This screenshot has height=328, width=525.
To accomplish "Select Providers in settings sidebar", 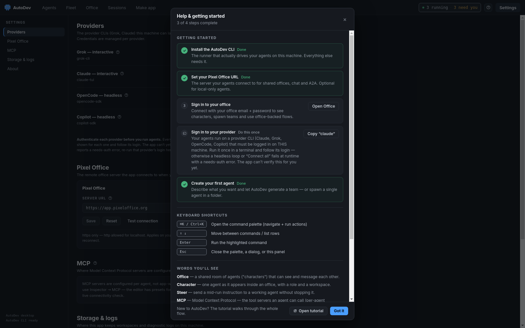I will point(34,32).
